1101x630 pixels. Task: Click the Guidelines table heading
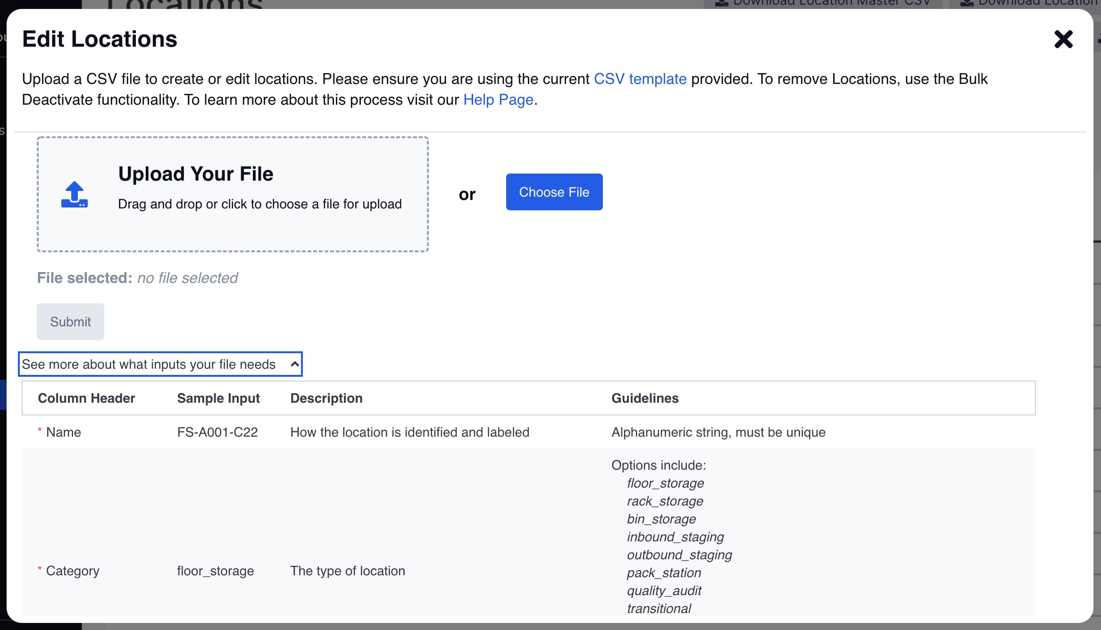click(645, 398)
